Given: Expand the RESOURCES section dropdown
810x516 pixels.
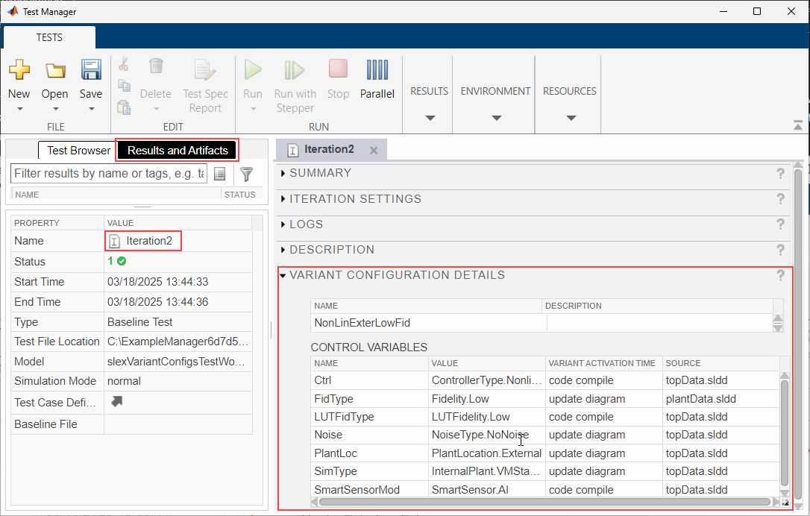Looking at the screenshot, I should [571, 118].
